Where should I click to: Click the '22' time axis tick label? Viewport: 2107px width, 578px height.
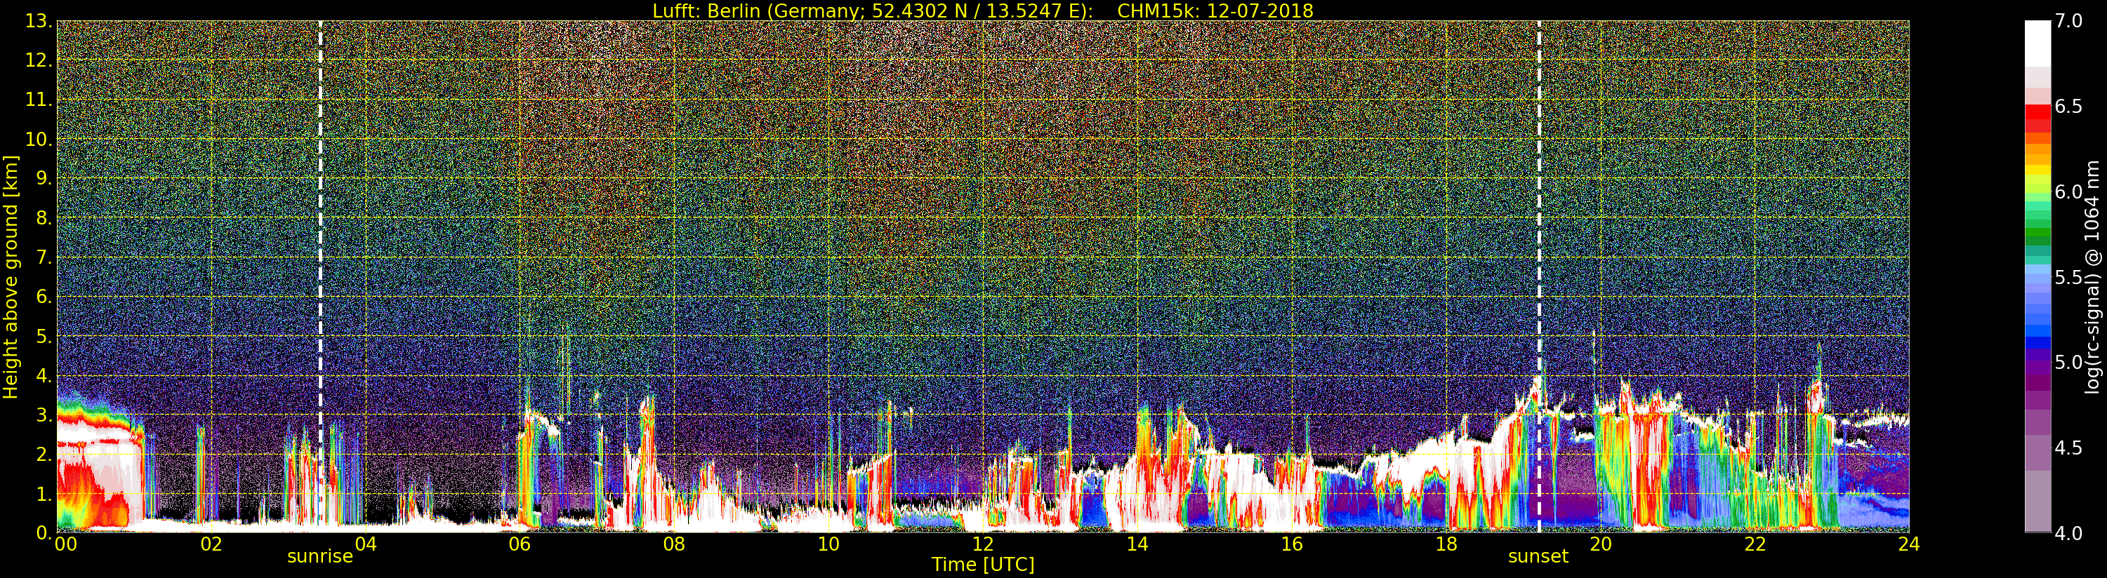coord(1755,544)
